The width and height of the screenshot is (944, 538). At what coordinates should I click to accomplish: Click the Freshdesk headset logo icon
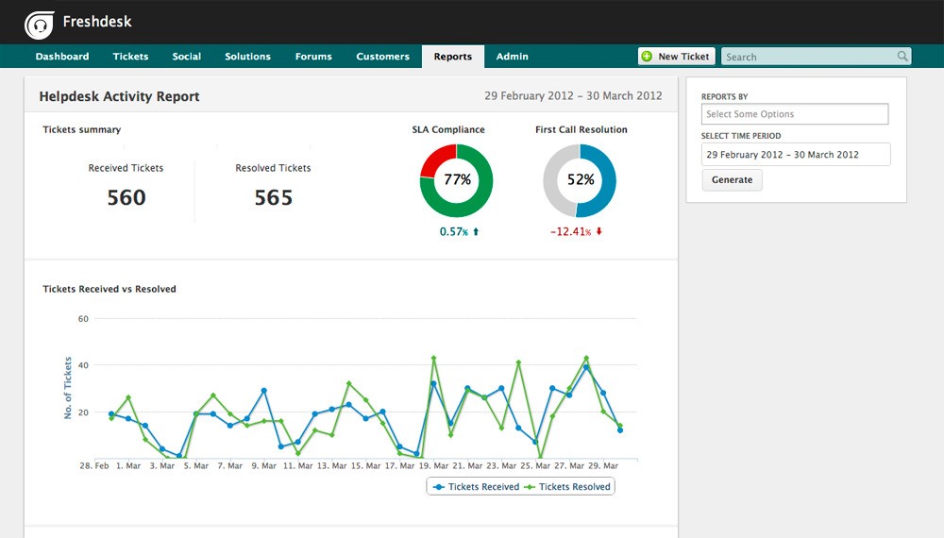coord(39,24)
